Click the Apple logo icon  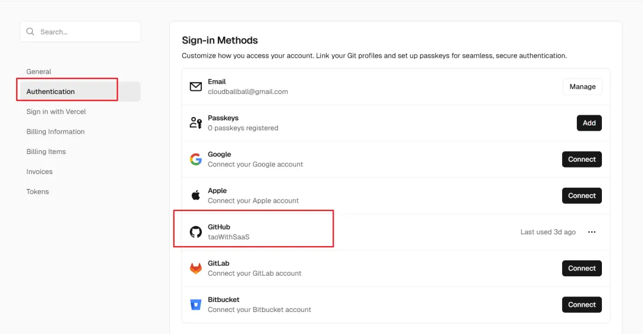(x=195, y=196)
